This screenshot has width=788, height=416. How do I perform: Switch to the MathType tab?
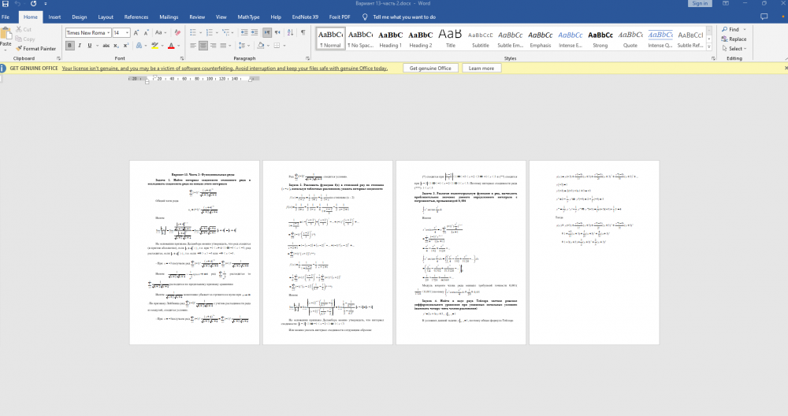point(248,17)
